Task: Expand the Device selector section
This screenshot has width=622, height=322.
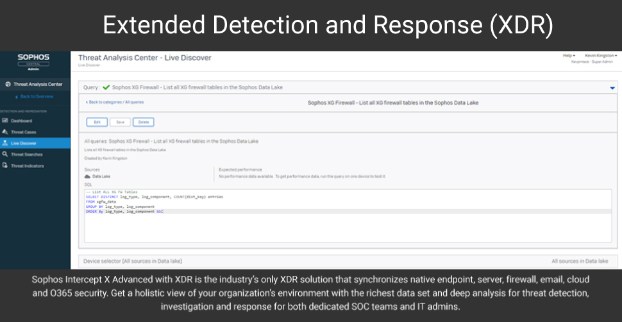Action: coord(348,261)
